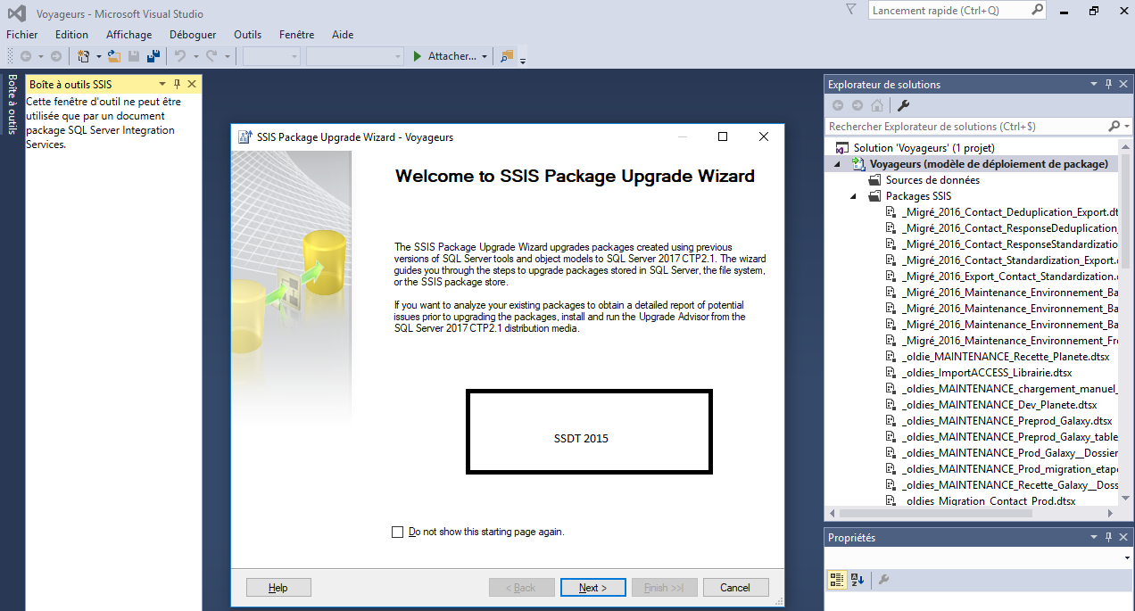Open the New Project dropdown arrow
This screenshot has width=1135, height=611.
pyautogui.click(x=98, y=57)
